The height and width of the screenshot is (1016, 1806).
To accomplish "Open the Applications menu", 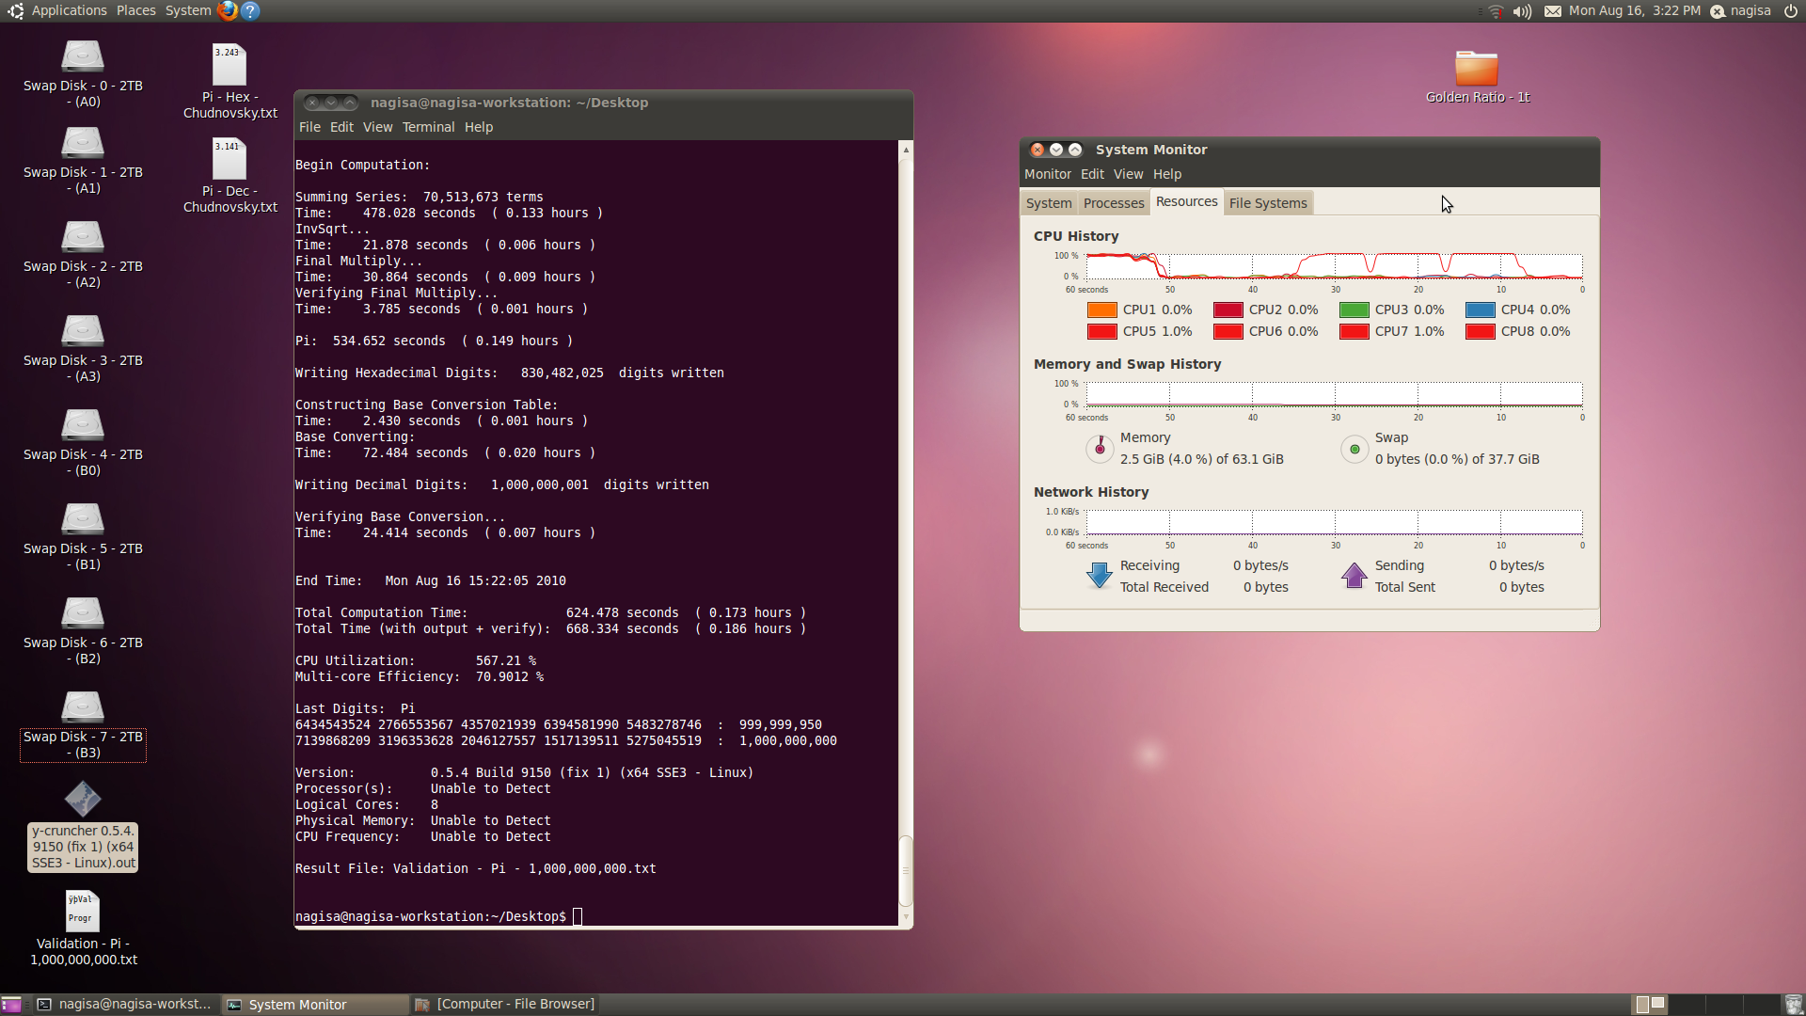I will click(69, 10).
